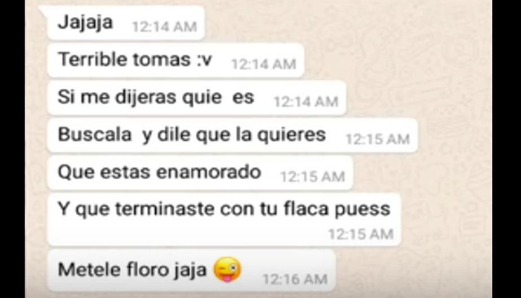Click the 12:14 AM timestamp beside 'Jajaja'
521x298 pixels.
coord(165,27)
